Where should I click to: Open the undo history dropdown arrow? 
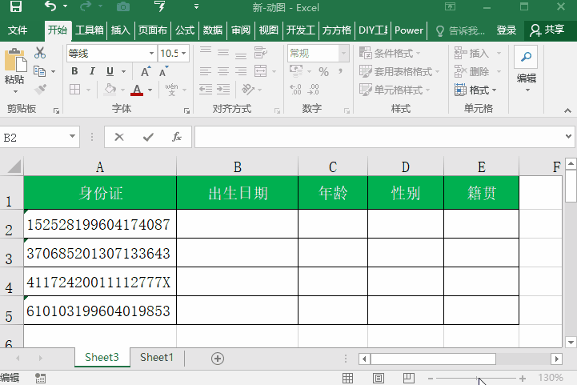(x=65, y=6)
